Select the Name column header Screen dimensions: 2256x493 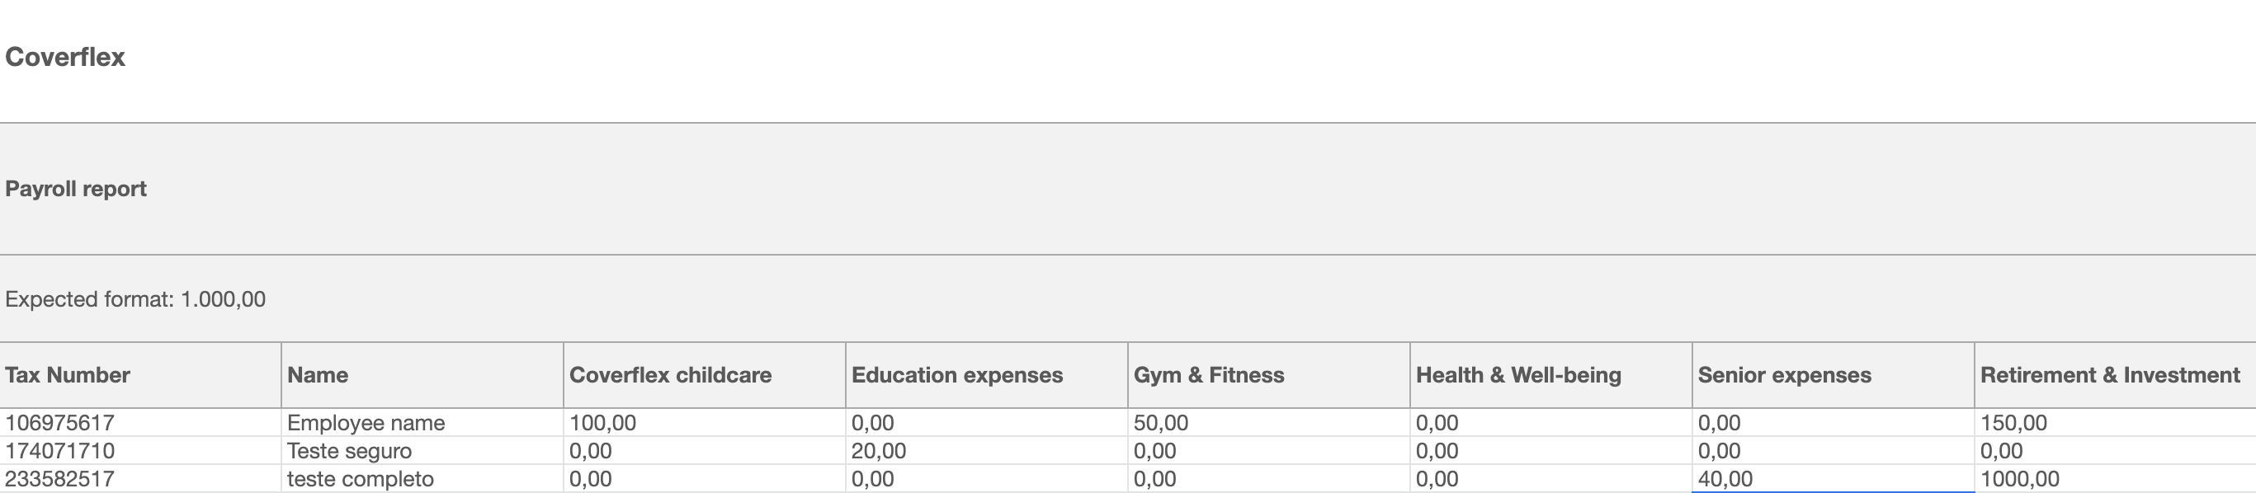coord(422,375)
